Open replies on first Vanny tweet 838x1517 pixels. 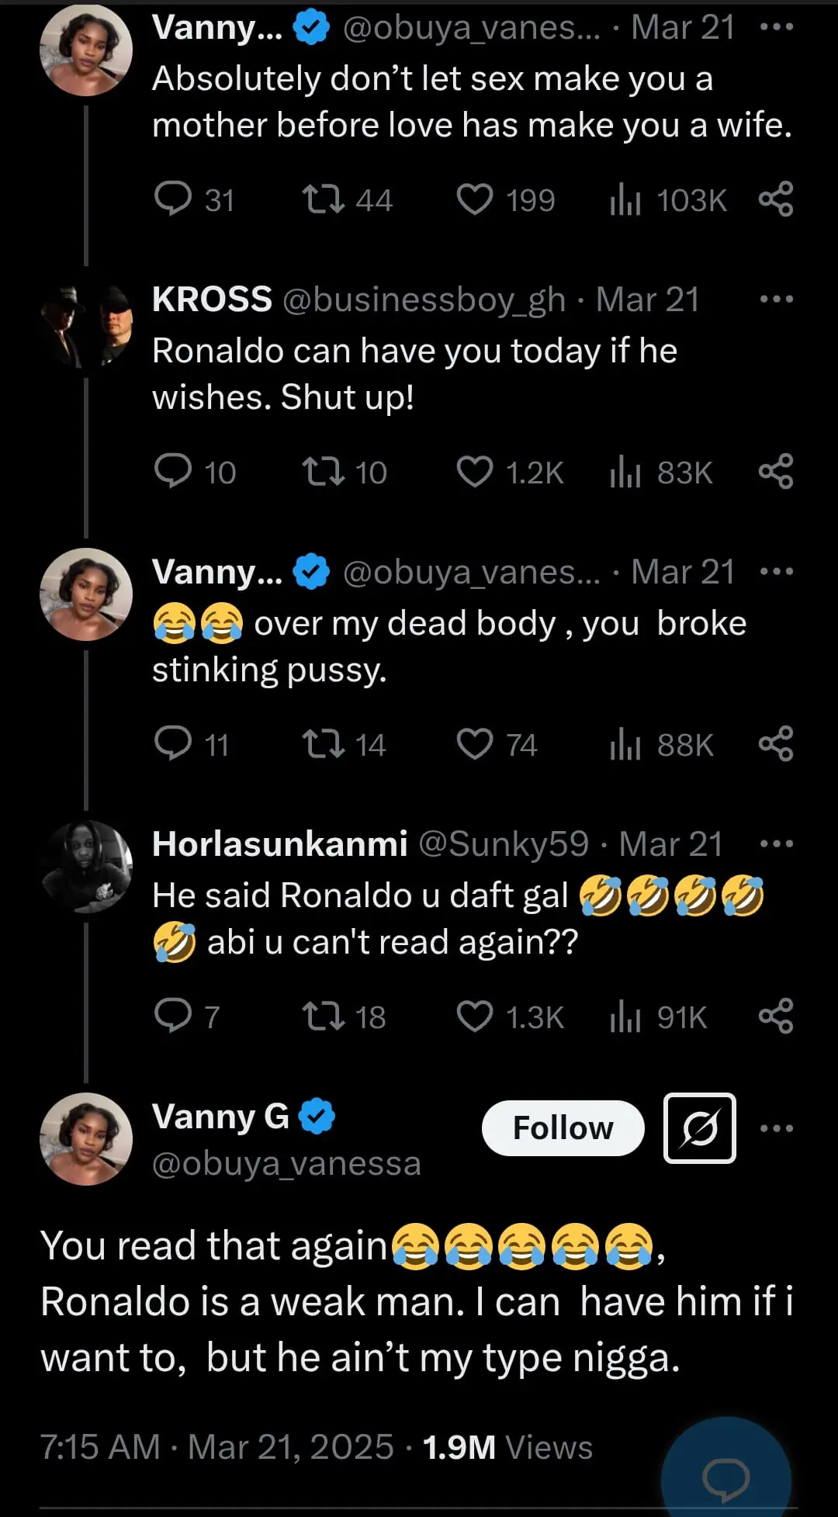[173, 199]
